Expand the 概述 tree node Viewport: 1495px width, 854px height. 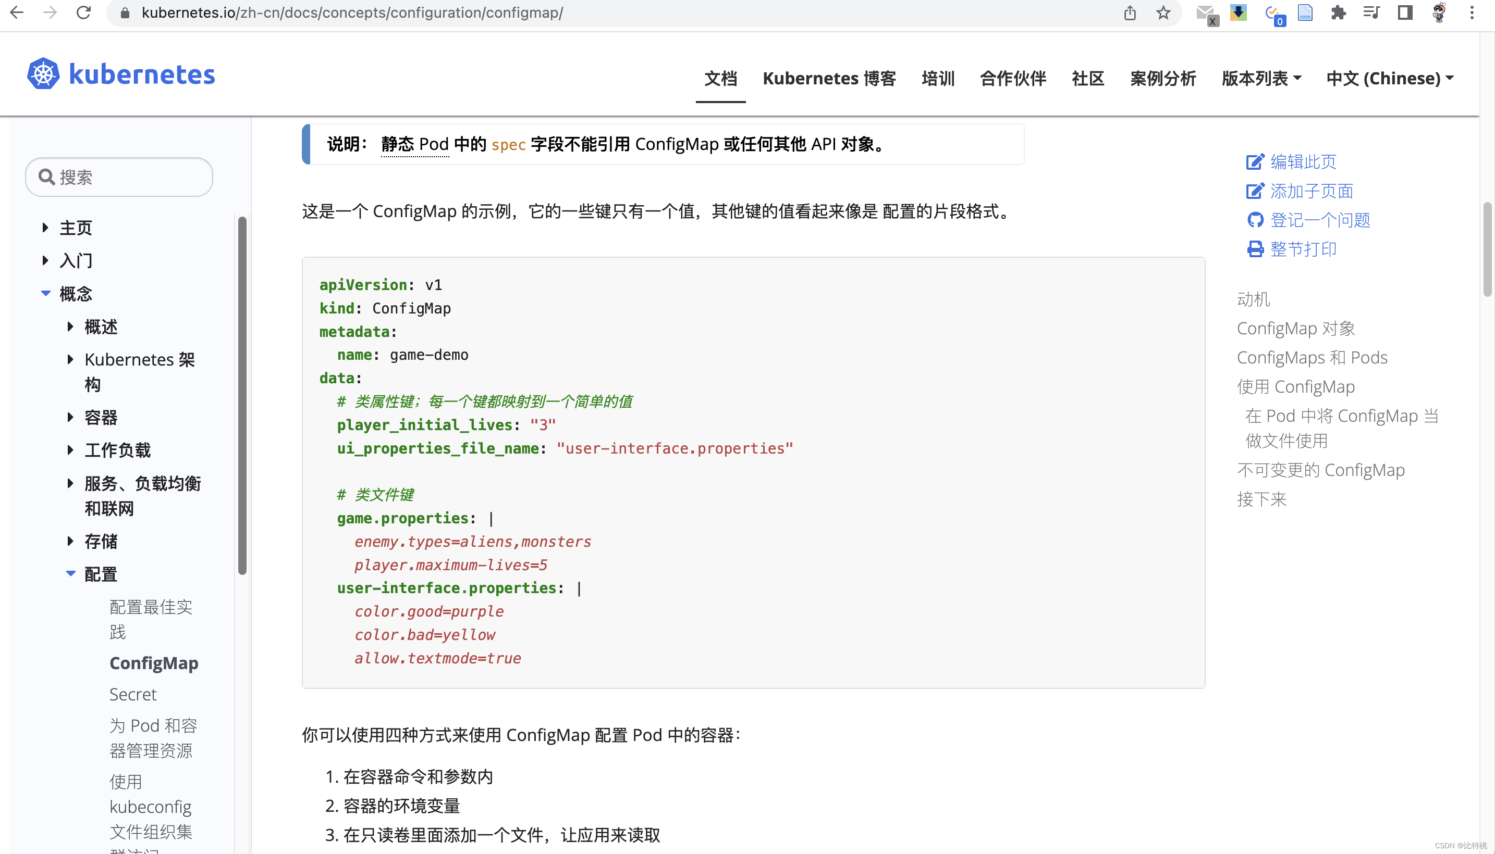(x=70, y=326)
